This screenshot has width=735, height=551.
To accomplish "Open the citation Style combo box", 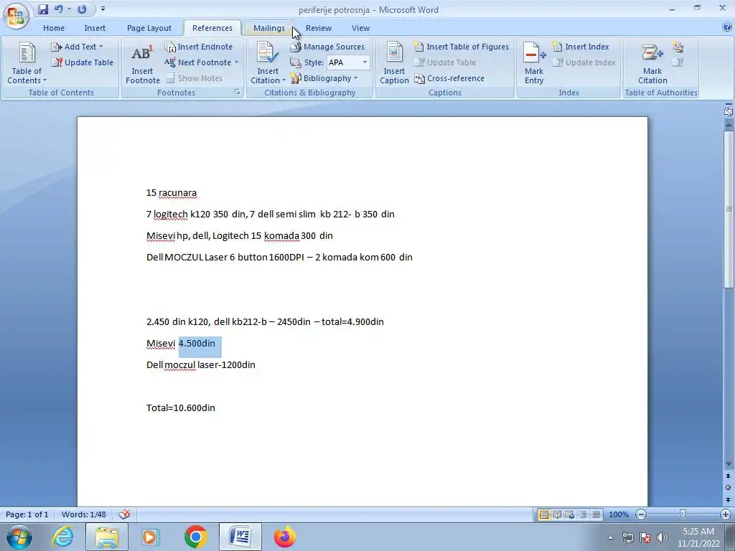I will 348,62.
